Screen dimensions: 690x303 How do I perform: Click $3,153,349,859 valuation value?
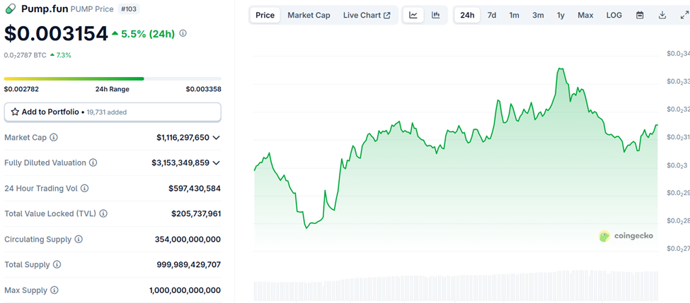click(180, 163)
